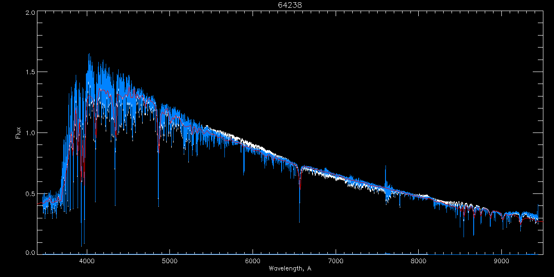Click the deepest absorption dip just before 4000
The width and height of the screenshot is (554, 277).
[x=82, y=245]
